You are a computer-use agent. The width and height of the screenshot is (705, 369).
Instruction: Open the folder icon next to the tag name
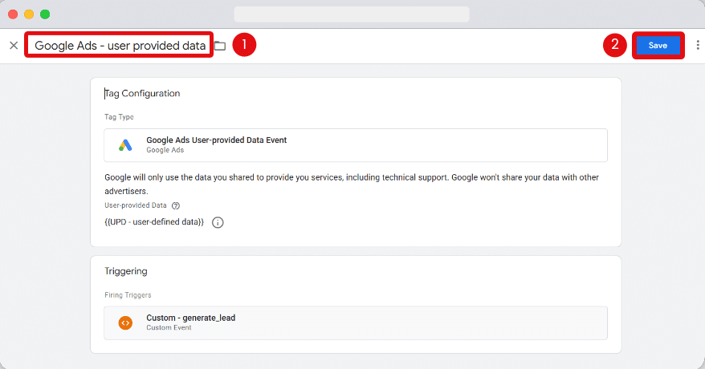tap(220, 46)
